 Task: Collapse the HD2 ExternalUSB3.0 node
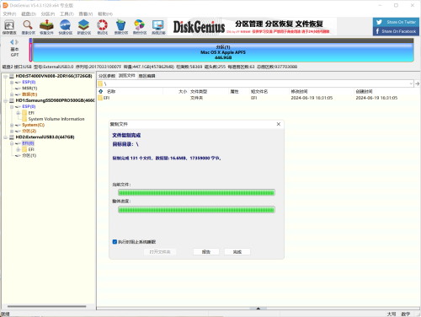(5, 137)
